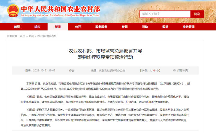This screenshot has height=133, width=216.
Task: Click the red 搜索 search button
Action: click(x=197, y=14)
